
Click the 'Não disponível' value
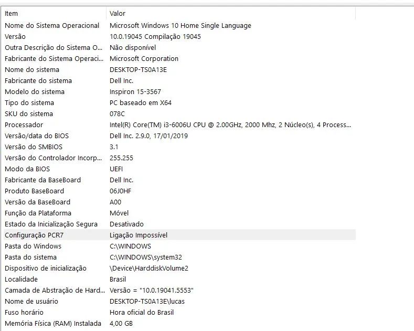133,48
